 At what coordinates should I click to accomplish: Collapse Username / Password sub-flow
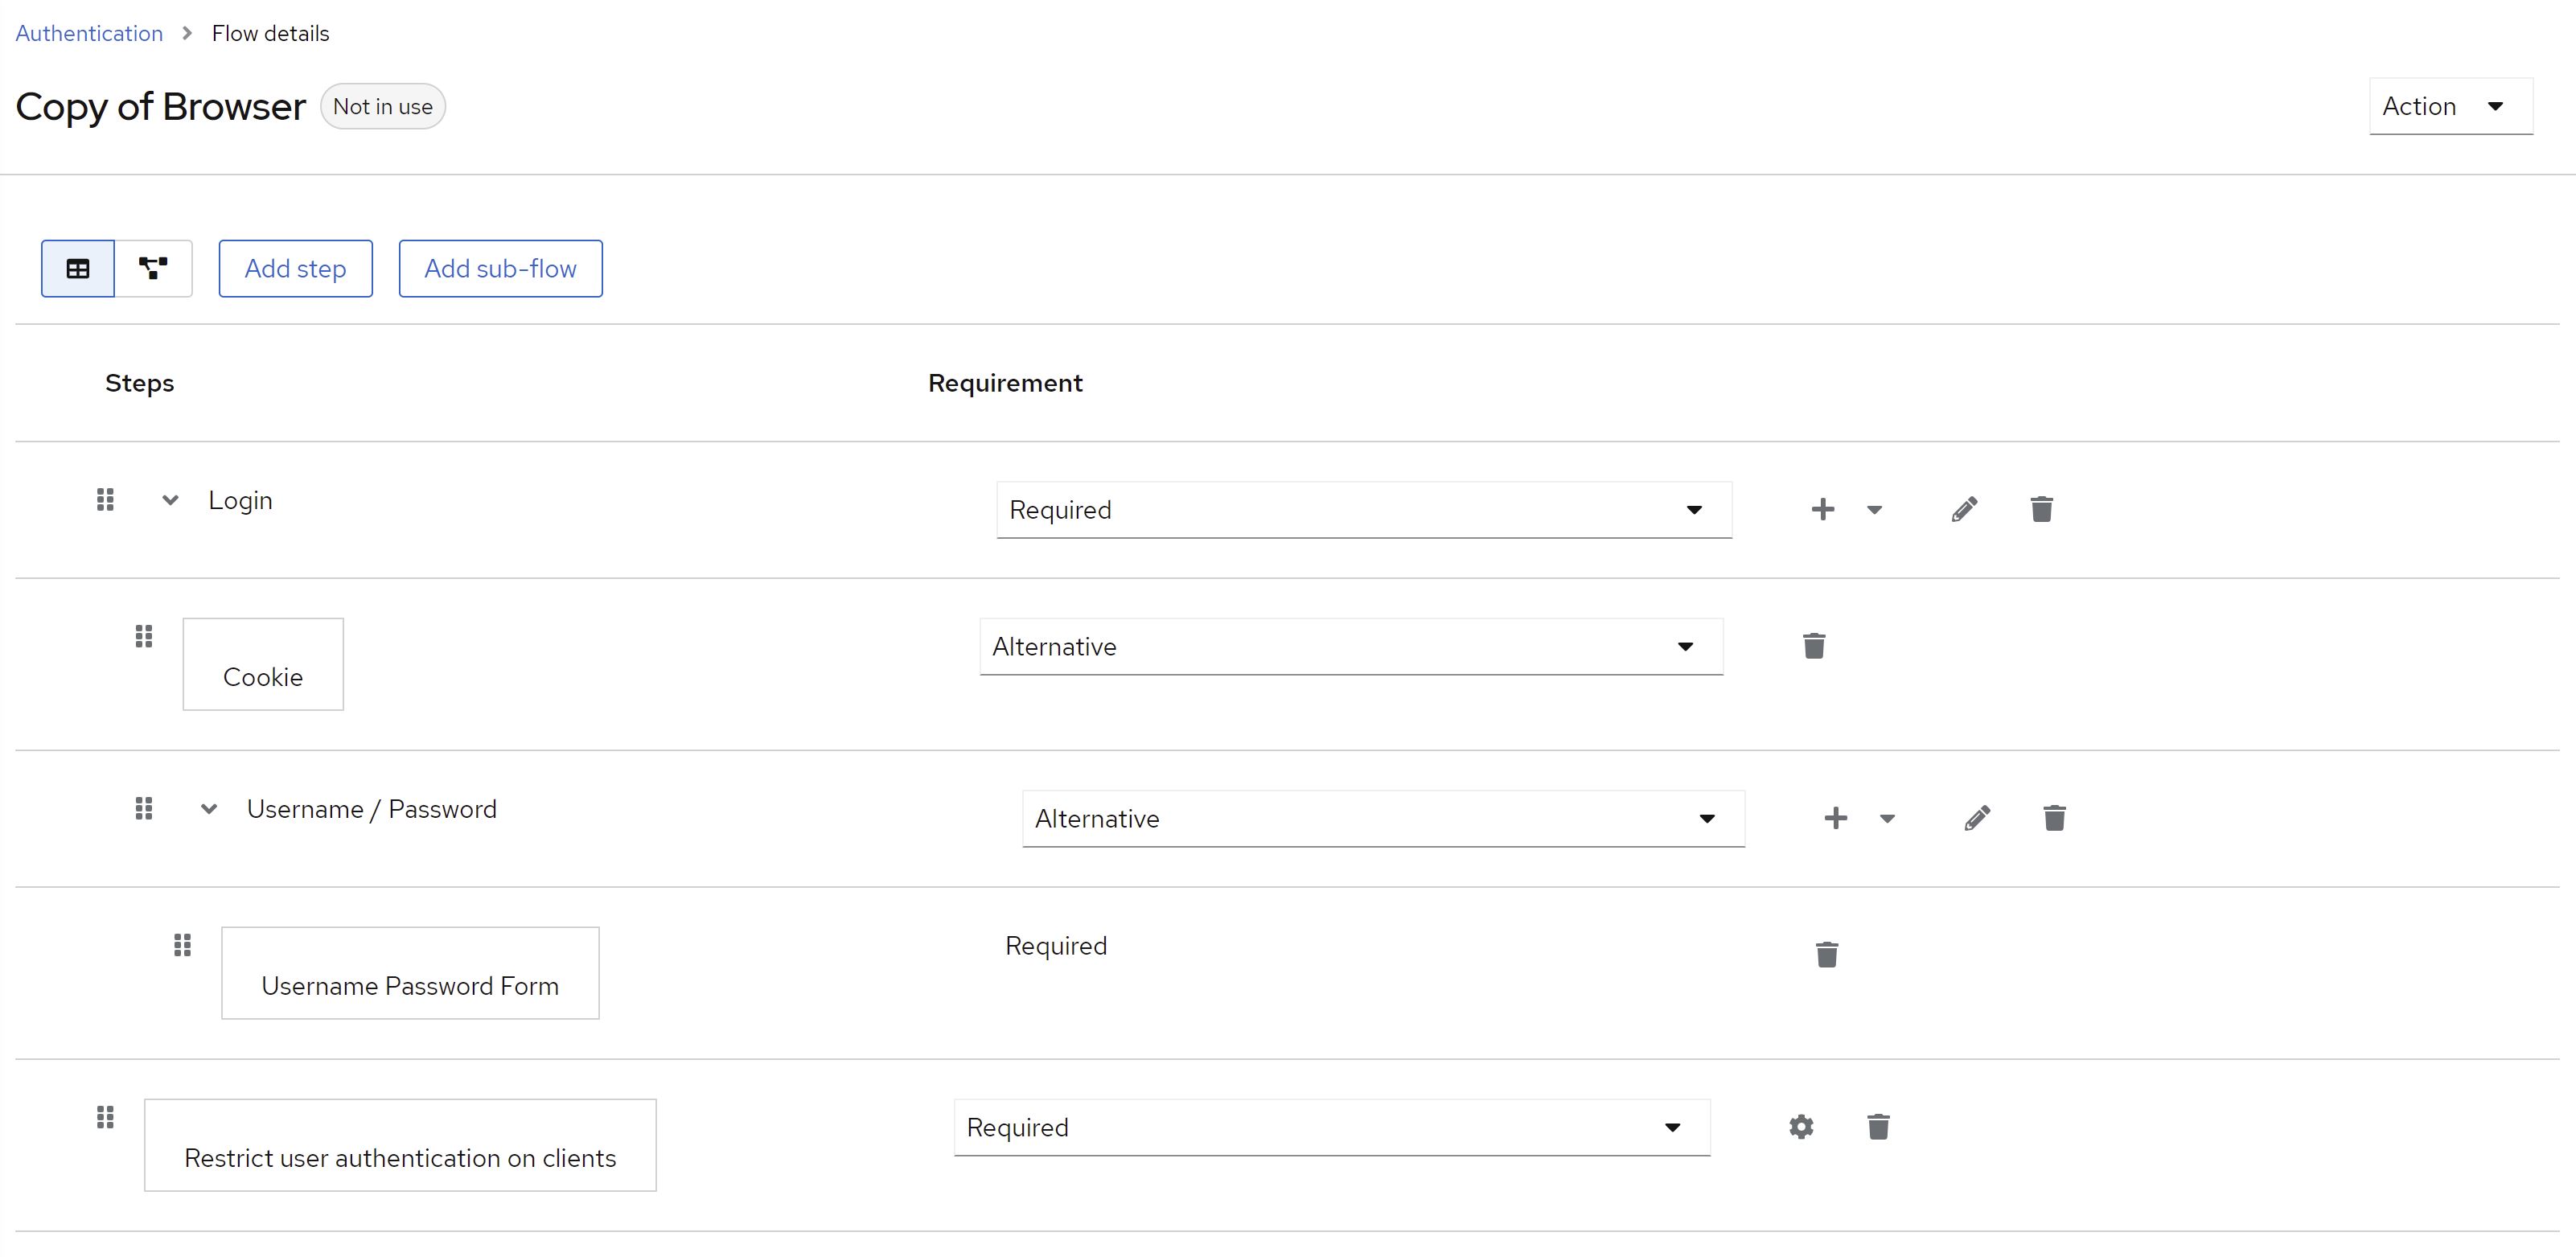209,809
